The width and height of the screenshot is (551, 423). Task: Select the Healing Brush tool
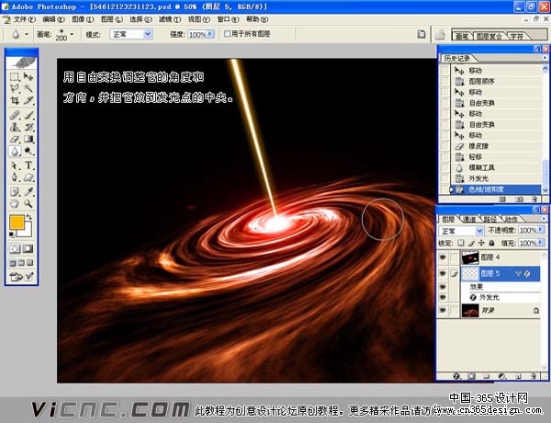pos(15,115)
